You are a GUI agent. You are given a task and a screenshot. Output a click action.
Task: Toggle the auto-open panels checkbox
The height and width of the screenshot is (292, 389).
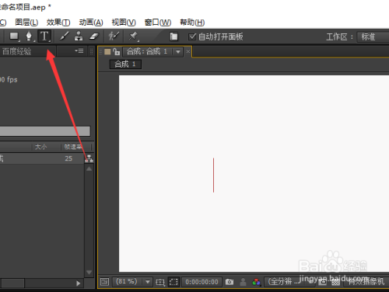click(x=192, y=36)
